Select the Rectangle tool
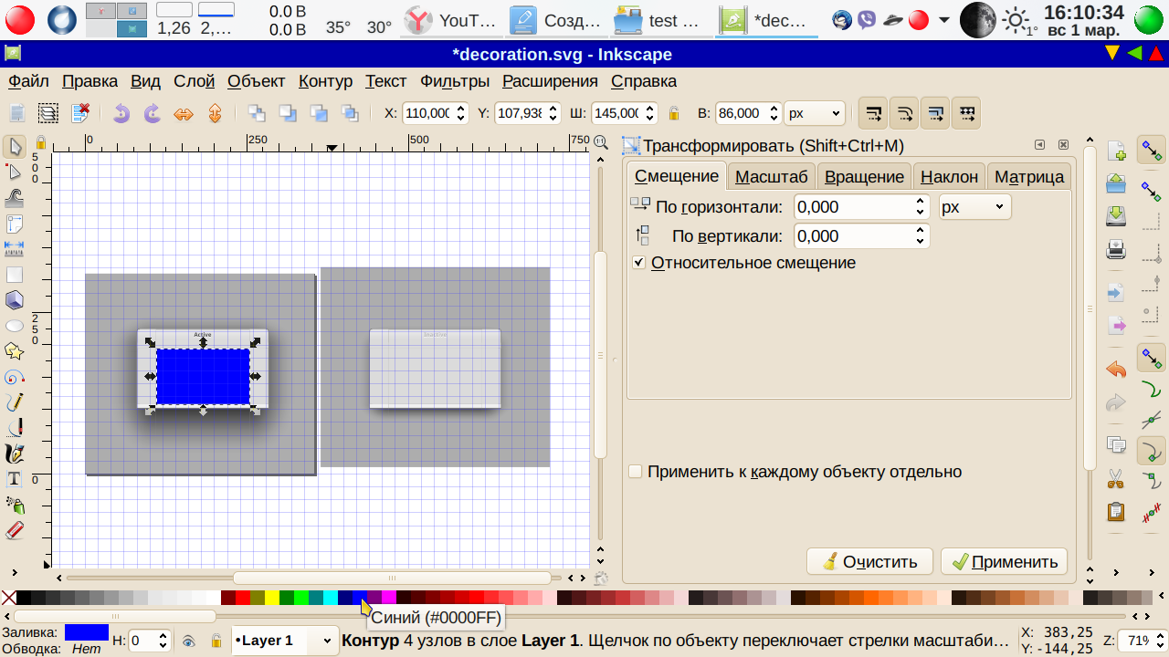 (15, 274)
